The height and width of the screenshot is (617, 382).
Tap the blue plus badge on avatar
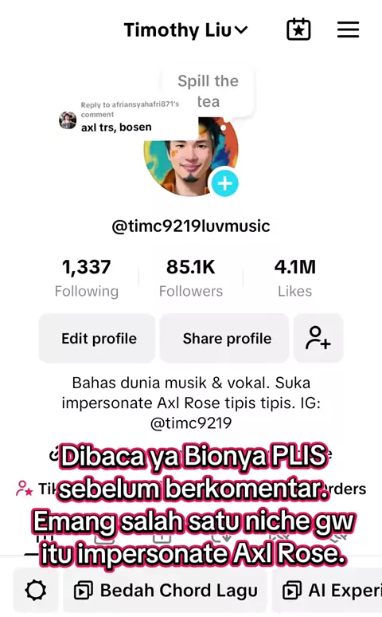point(224,183)
